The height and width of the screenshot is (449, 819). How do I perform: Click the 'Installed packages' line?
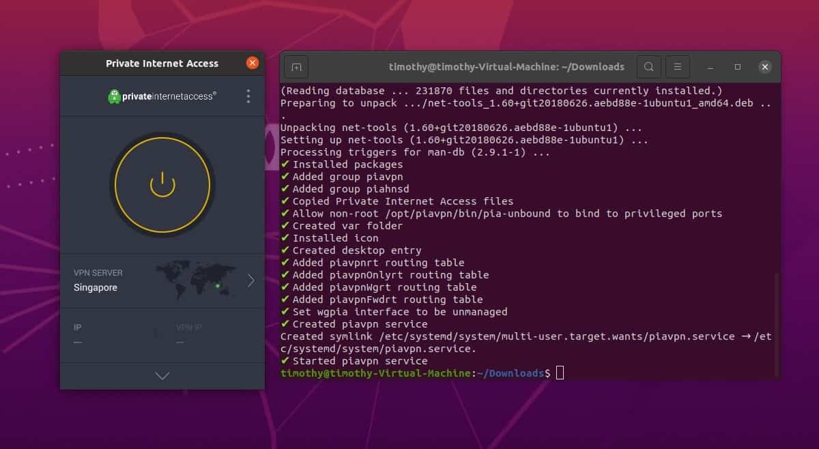(x=342, y=164)
